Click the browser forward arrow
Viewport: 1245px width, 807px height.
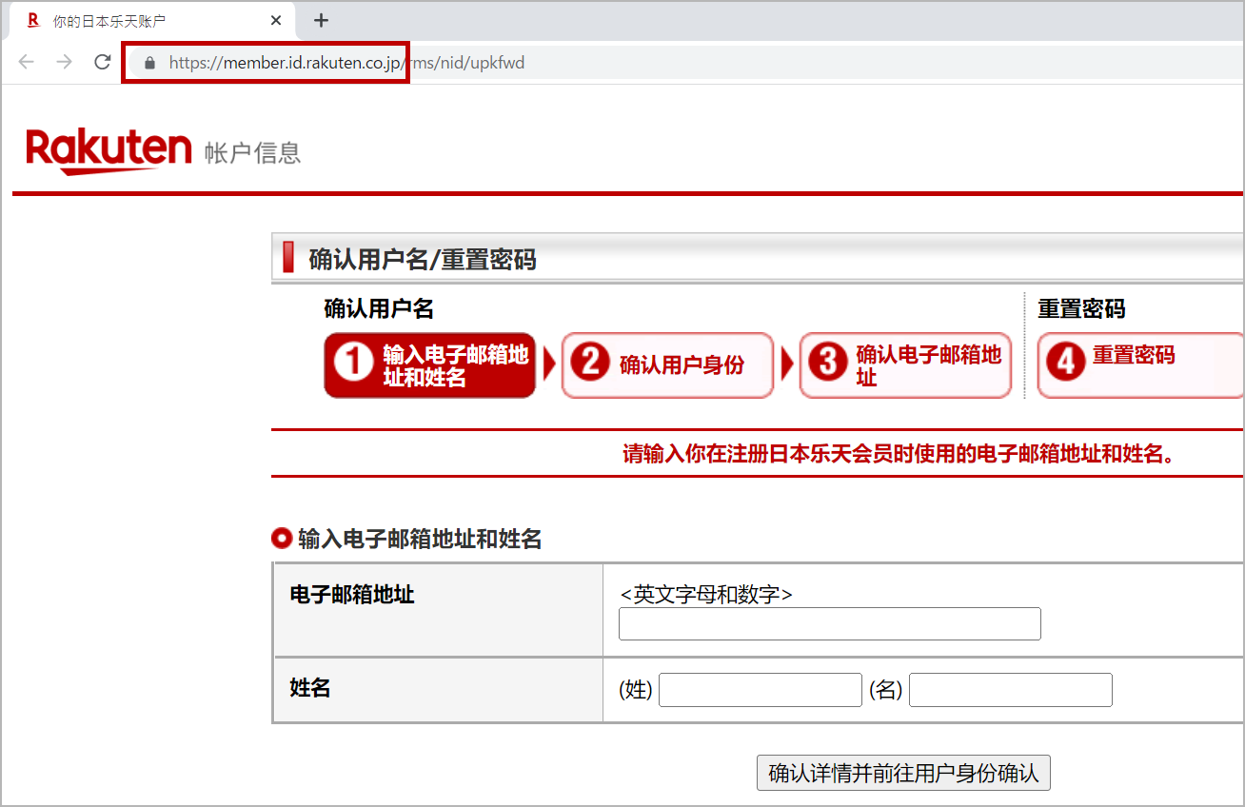pos(64,63)
